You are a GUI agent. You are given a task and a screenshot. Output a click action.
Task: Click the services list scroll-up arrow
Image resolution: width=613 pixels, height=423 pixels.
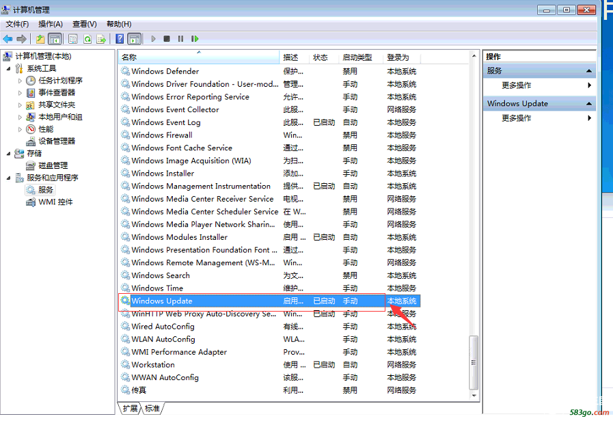tap(474, 56)
